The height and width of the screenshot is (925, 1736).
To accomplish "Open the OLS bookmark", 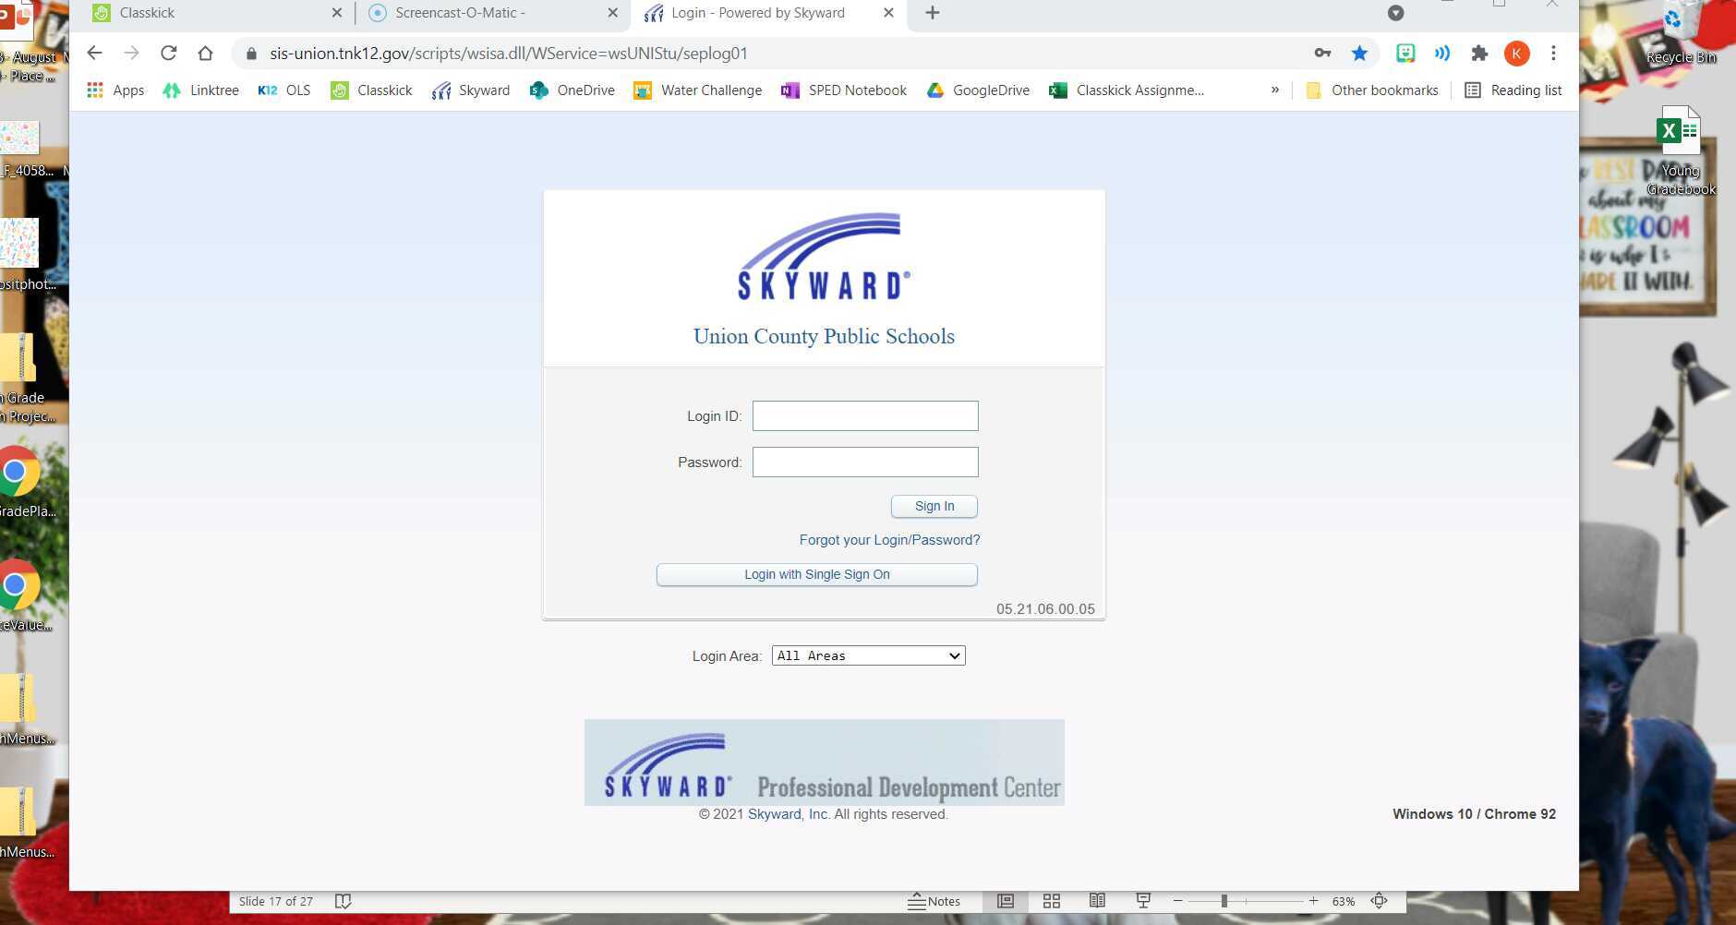I will click(x=284, y=90).
